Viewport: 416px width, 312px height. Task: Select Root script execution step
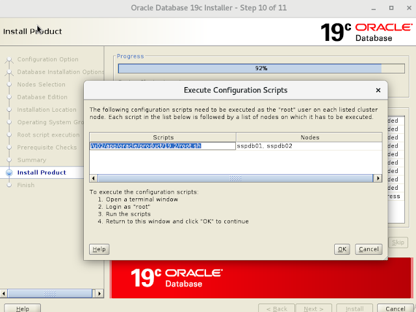48,135
